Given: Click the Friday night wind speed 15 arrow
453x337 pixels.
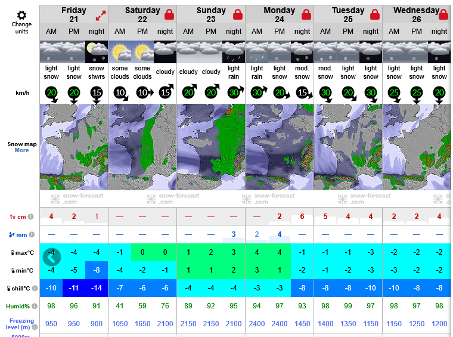Looking at the screenshot, I should click(97, 94).
